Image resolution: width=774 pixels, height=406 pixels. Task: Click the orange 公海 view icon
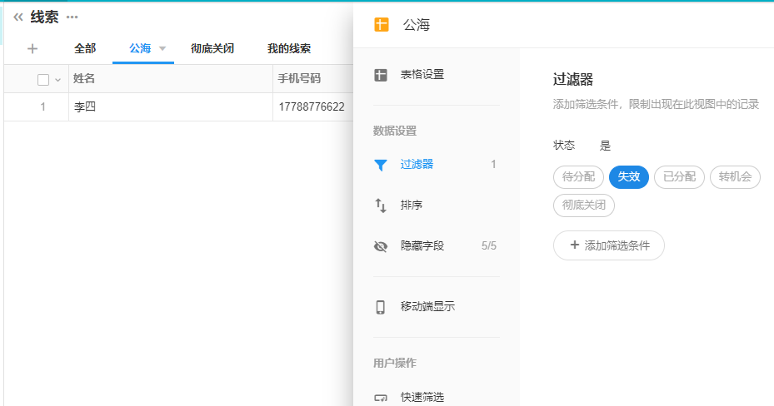point(381,25)
